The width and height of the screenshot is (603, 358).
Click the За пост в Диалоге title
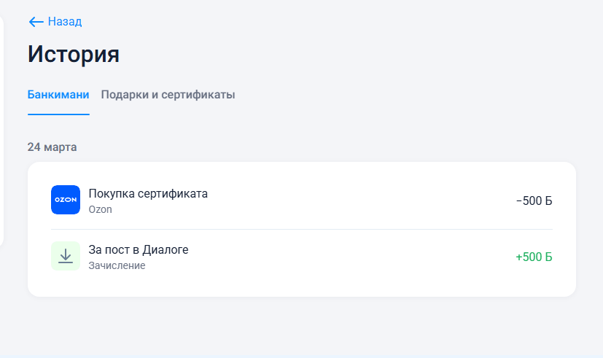139,250
